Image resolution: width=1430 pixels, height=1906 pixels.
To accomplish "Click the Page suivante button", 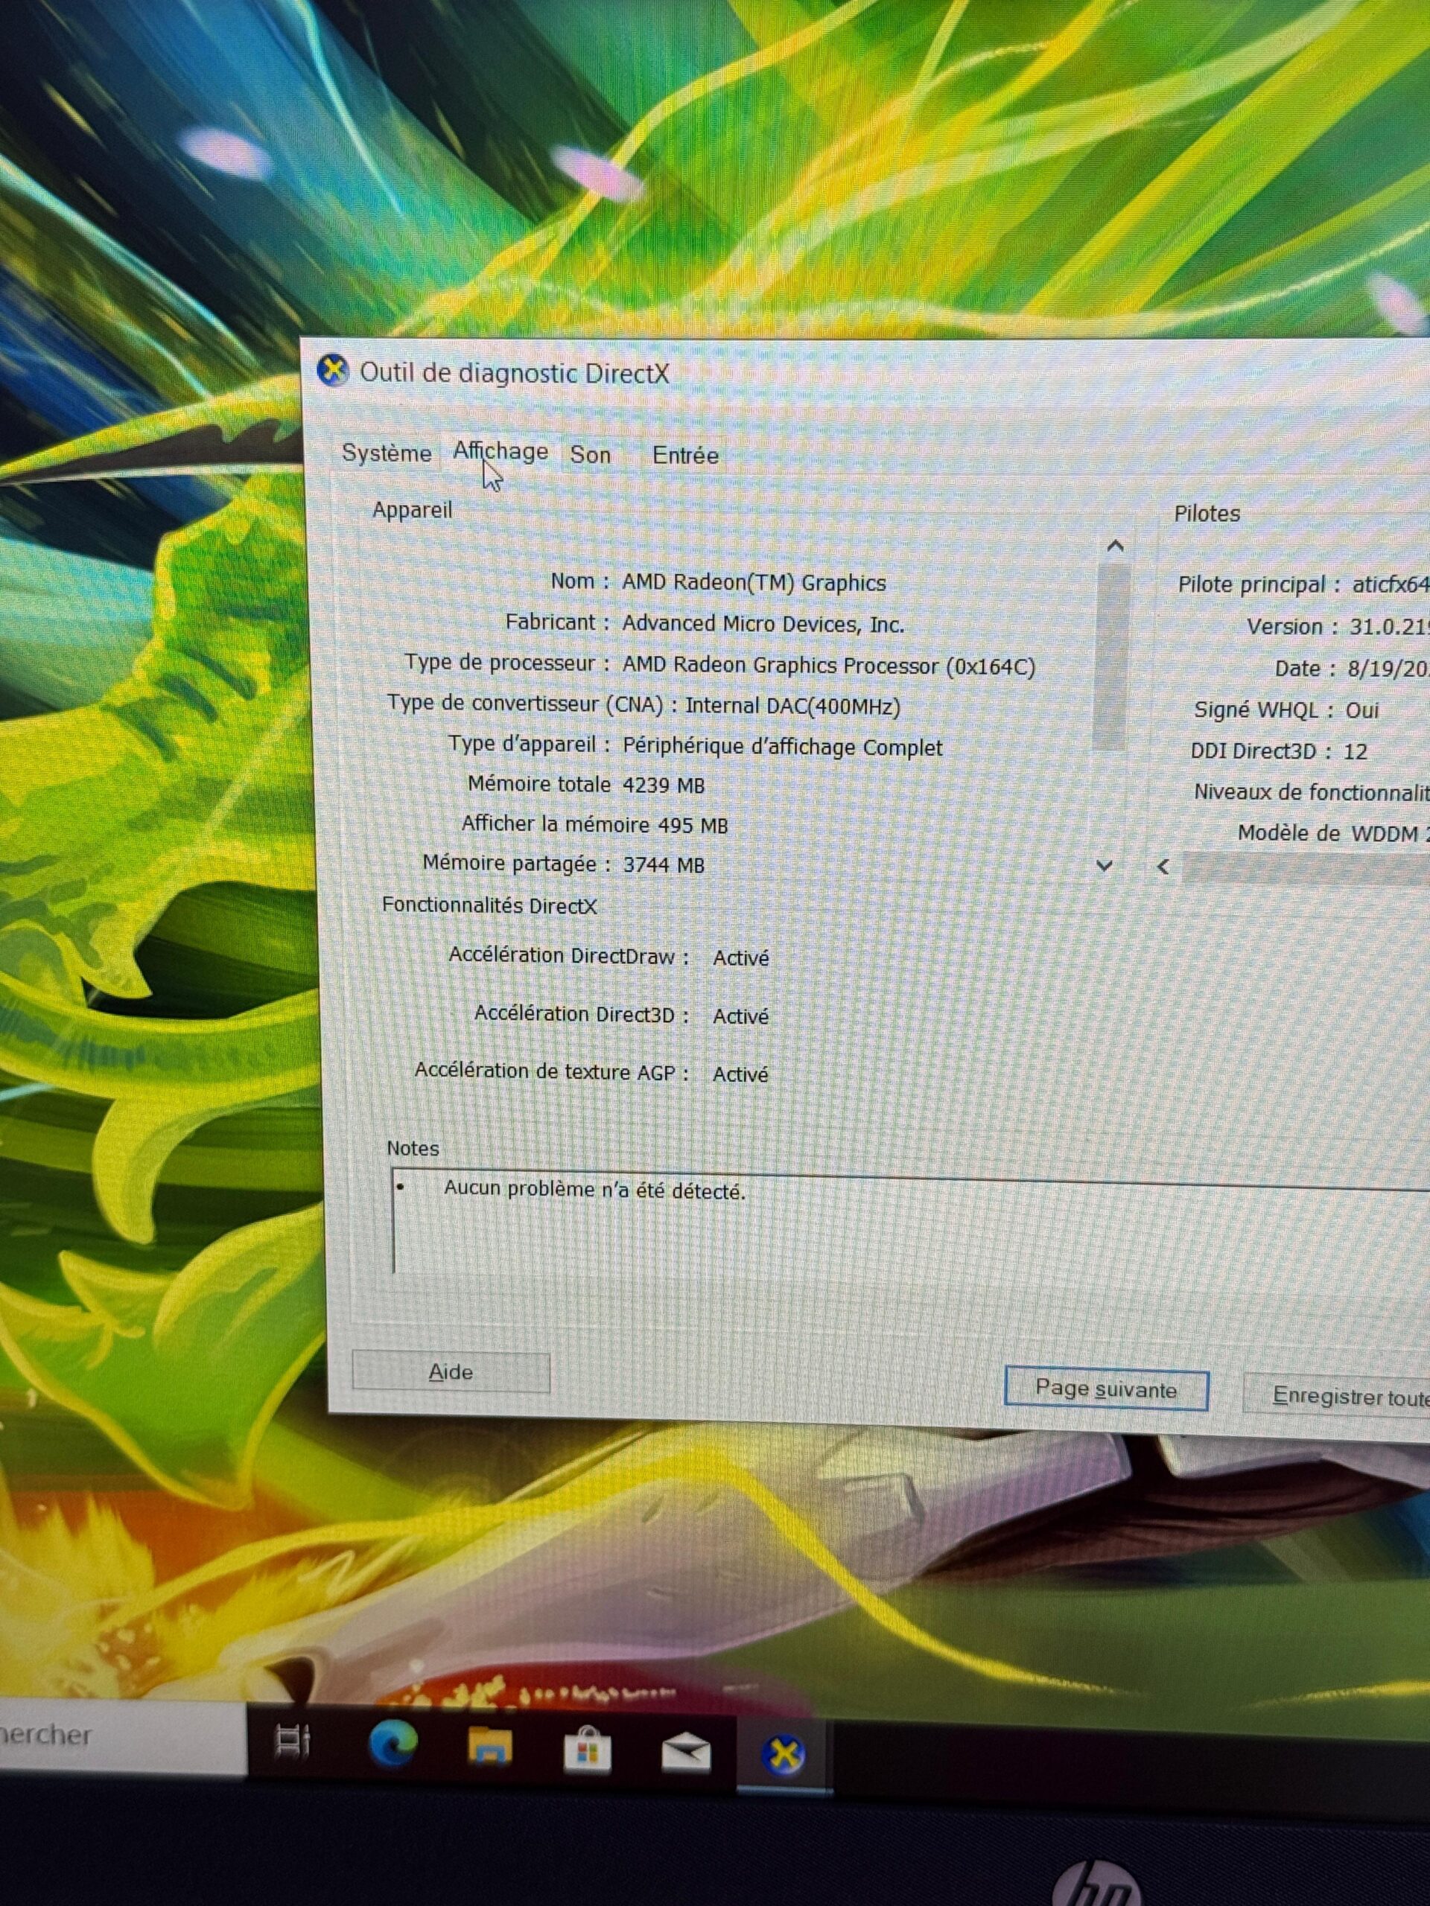I will 1106,1390.
